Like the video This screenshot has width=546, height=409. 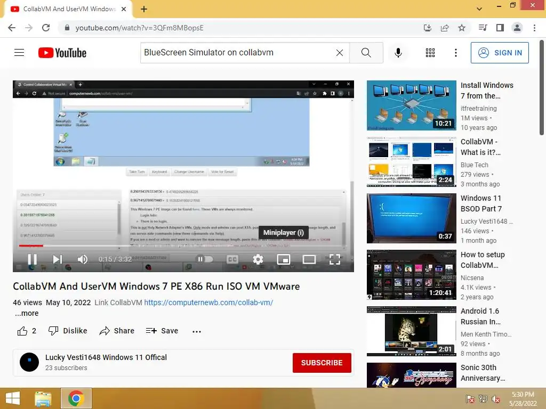pos(27,331)
